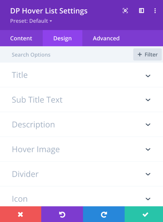Open the three-dot more options menu

[155, 11]
